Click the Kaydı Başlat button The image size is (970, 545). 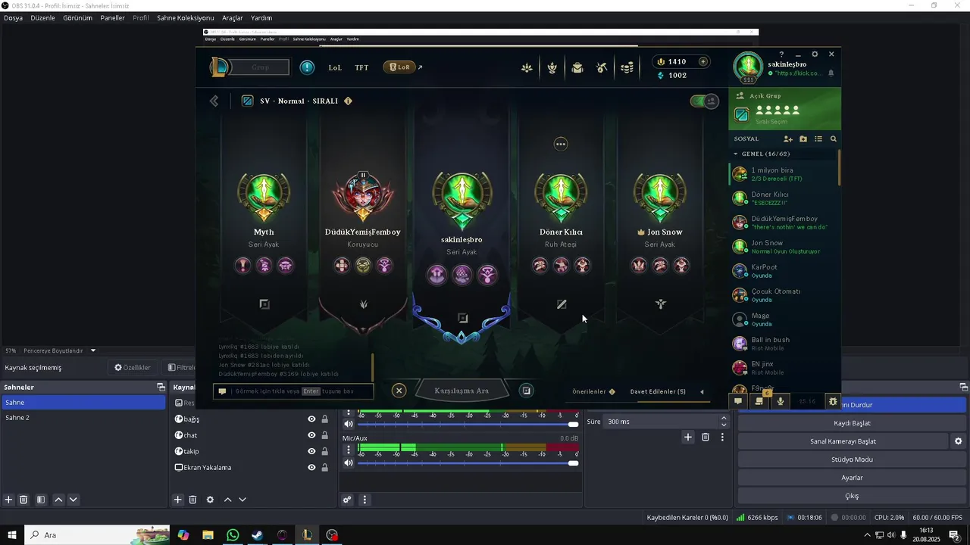852,423
